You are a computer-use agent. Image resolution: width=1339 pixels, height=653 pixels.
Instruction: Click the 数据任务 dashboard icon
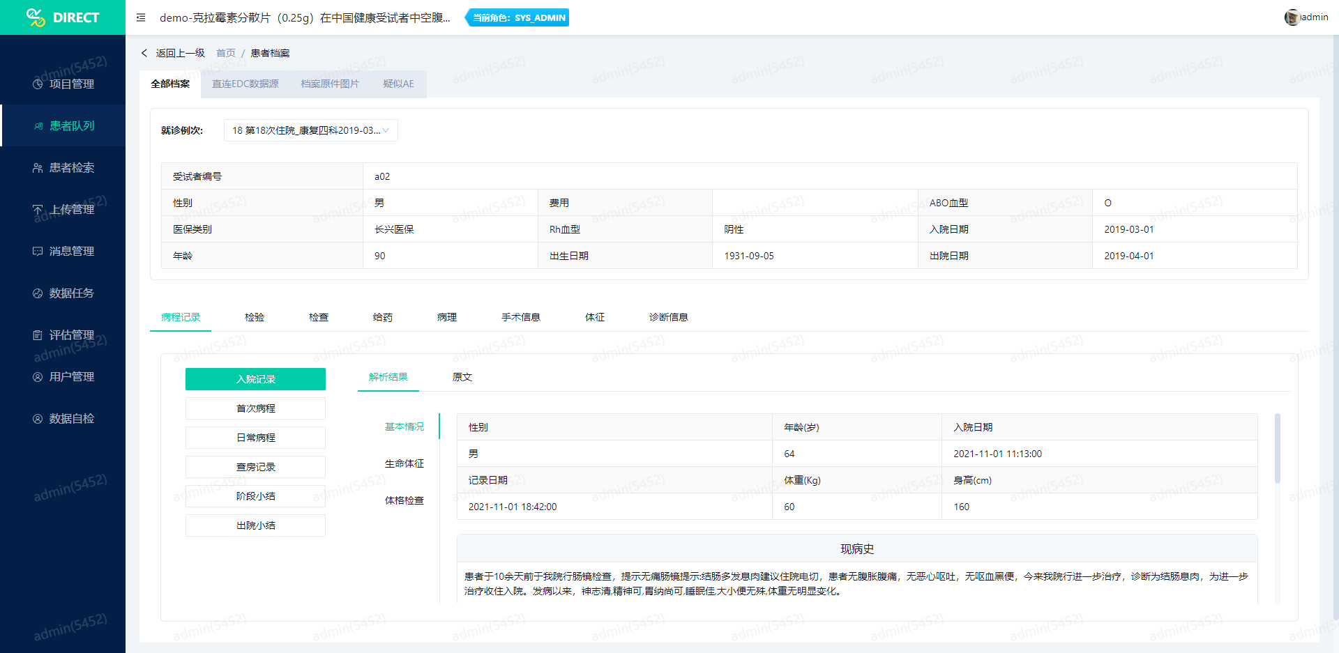[x=38, y=293]
